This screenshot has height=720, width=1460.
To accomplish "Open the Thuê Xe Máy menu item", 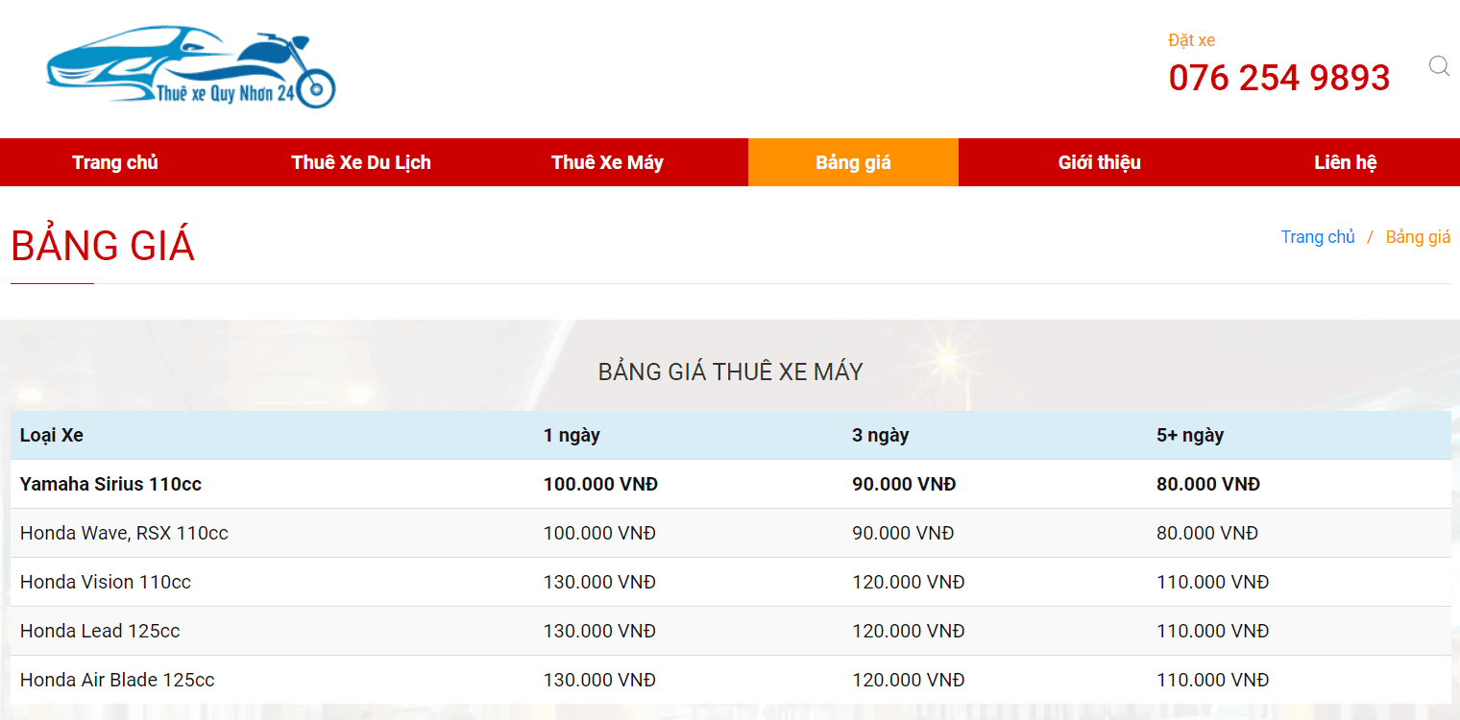I will (607, 162).
